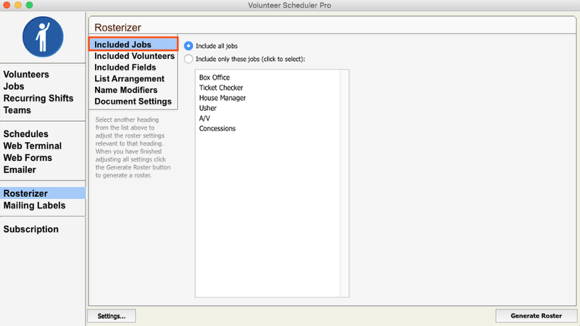580x326 pixels.
Task: Open the Web Terminal section
Action: (x=33, y=146)
